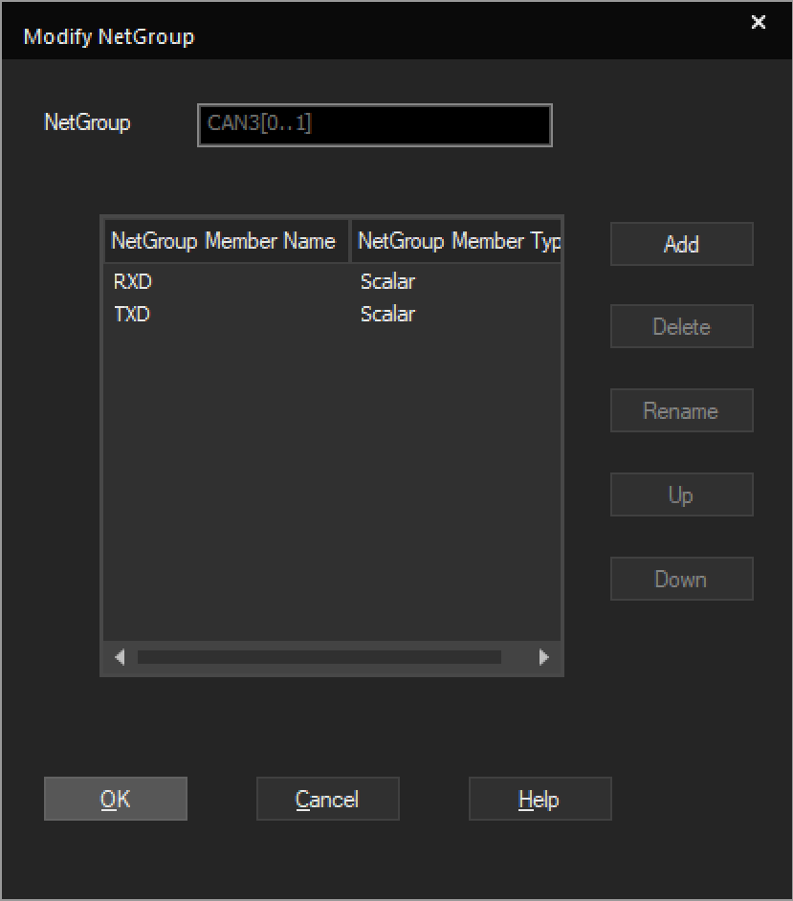Select the Scalar type cell for RXD

coord(387,281)
